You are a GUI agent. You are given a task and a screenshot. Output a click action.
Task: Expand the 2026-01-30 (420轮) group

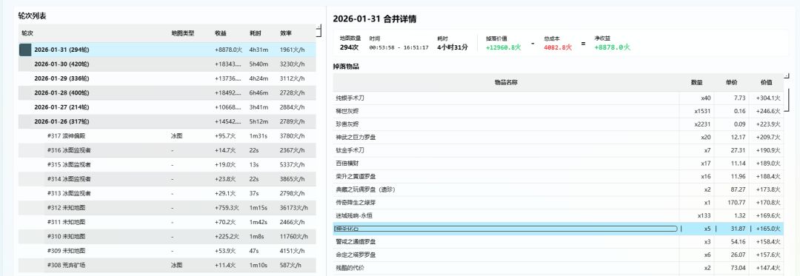(167, 64)
